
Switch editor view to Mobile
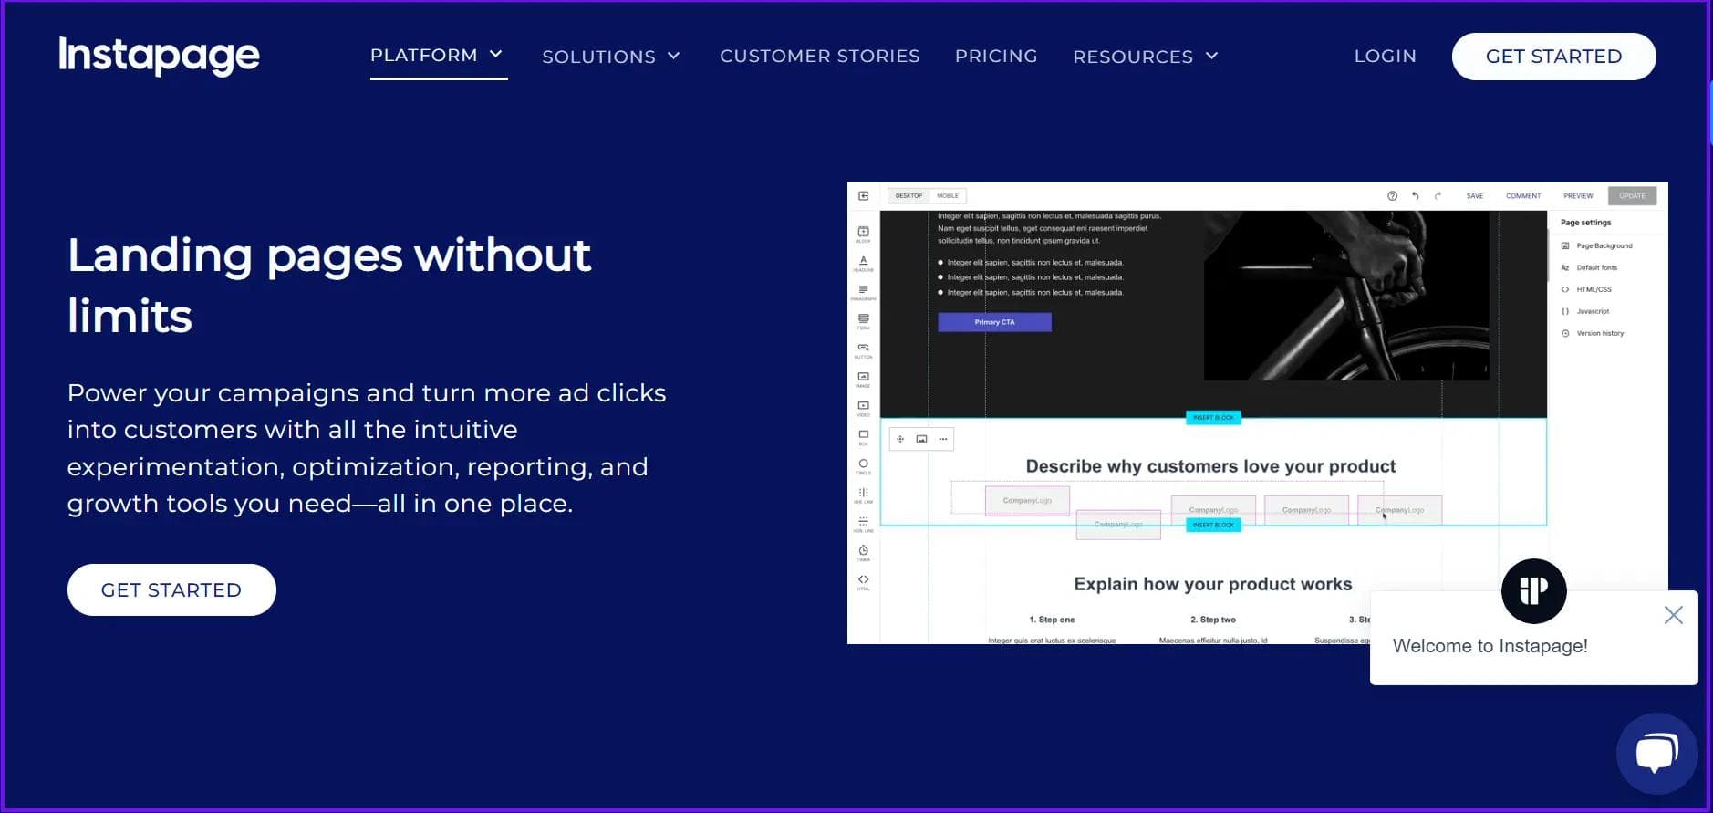tap(948, 196)
